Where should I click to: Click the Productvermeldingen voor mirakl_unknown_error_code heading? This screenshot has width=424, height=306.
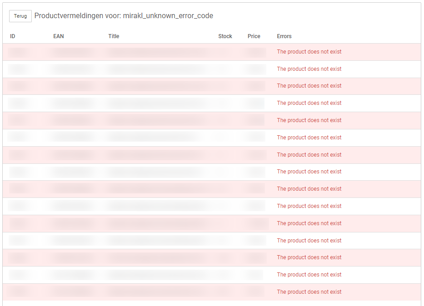124,16
